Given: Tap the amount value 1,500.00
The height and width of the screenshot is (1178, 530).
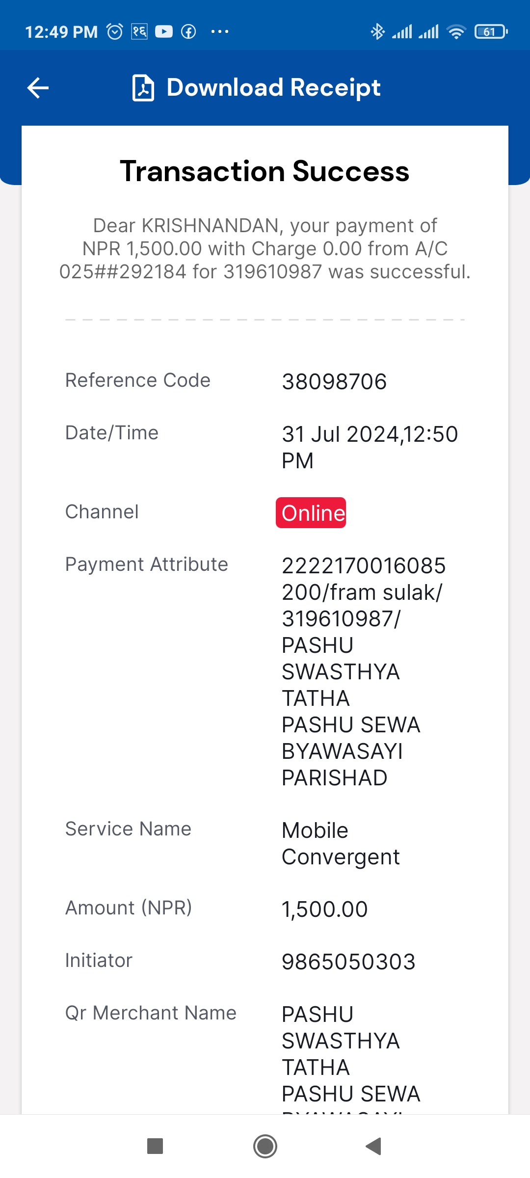Looking at the screenshot, I should [x=324, y=910].
